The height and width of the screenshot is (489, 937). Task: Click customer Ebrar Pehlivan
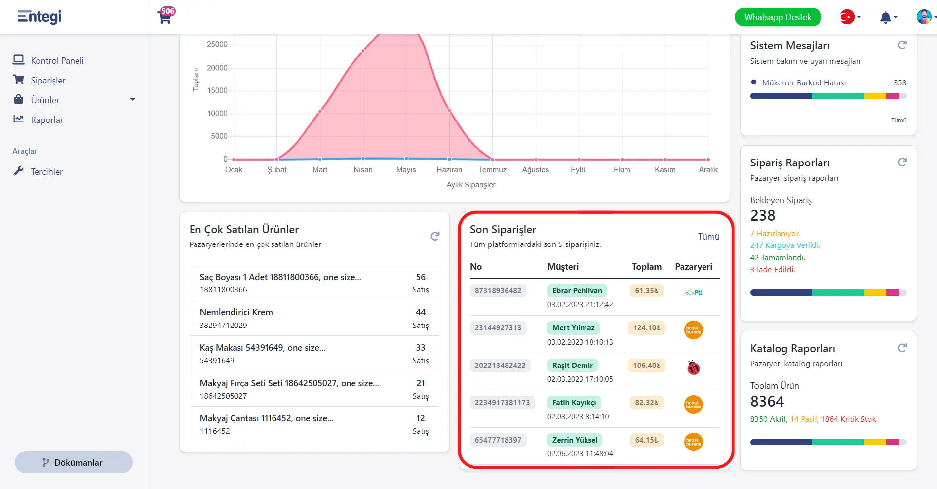(x=577, y=290)
